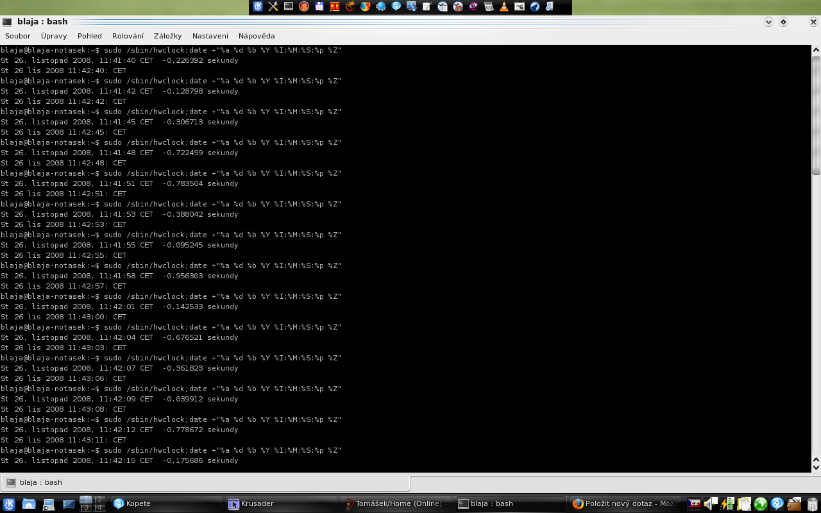Screen dimensions: 821x513
Task: Open Kopete tray icon in system tray
Action: tap(777, 504)
